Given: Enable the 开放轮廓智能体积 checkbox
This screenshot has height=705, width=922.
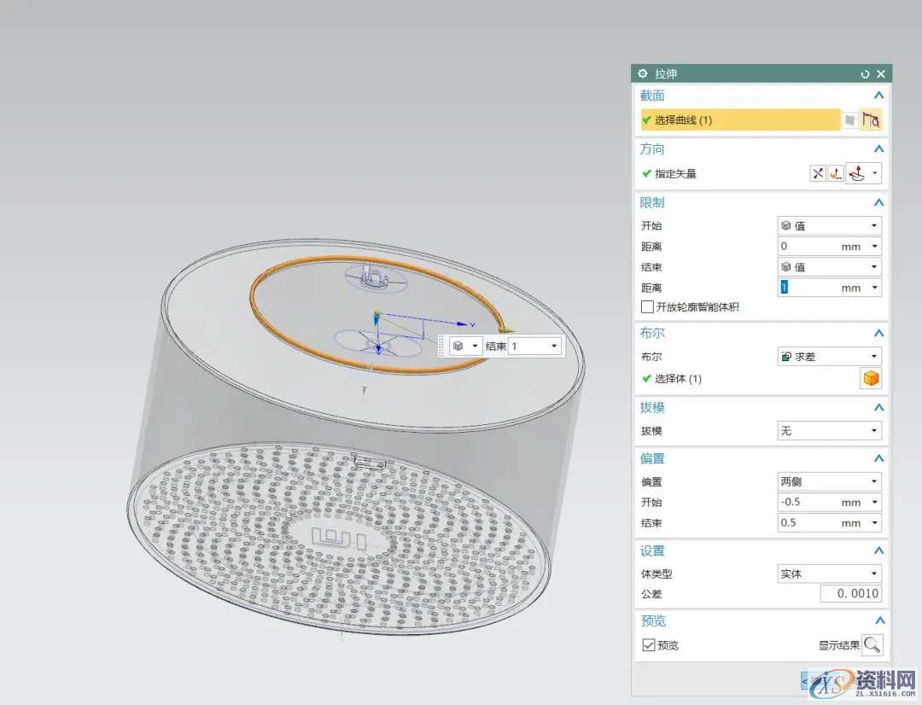Looking at the screenshot, I should tap(647, 307).
